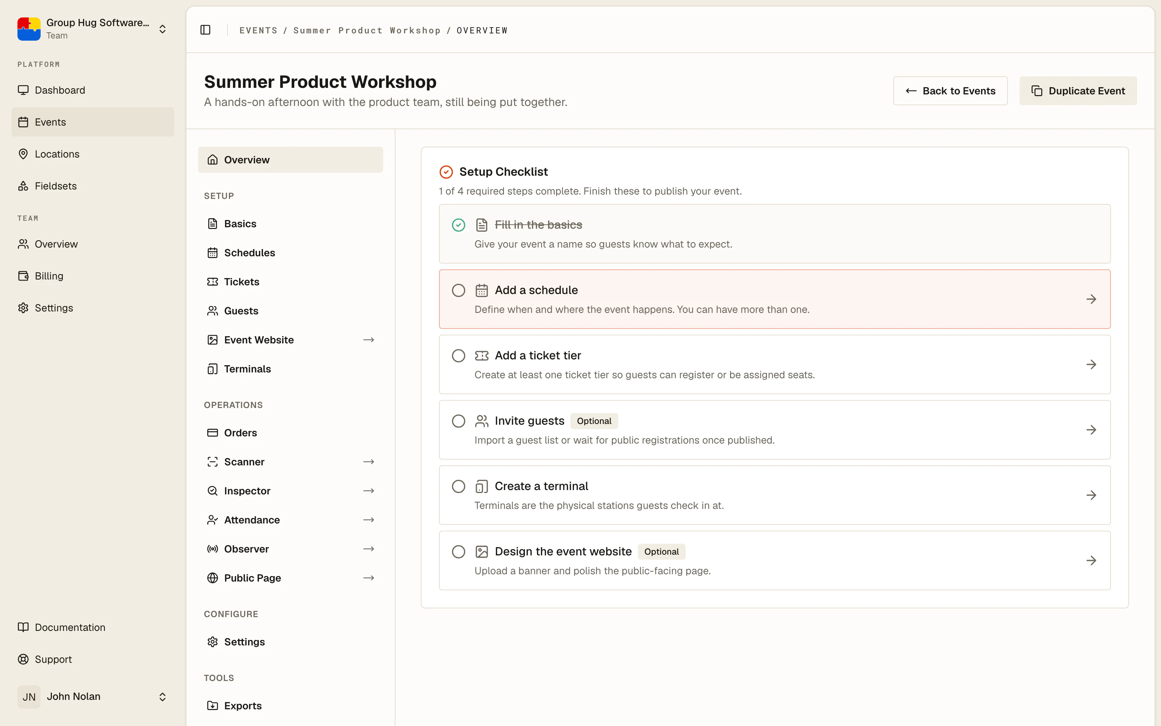Viewport: 1161px width, 726px height.
Task: Launch the Scanner arrow
Action: click(x=369, y=462)
